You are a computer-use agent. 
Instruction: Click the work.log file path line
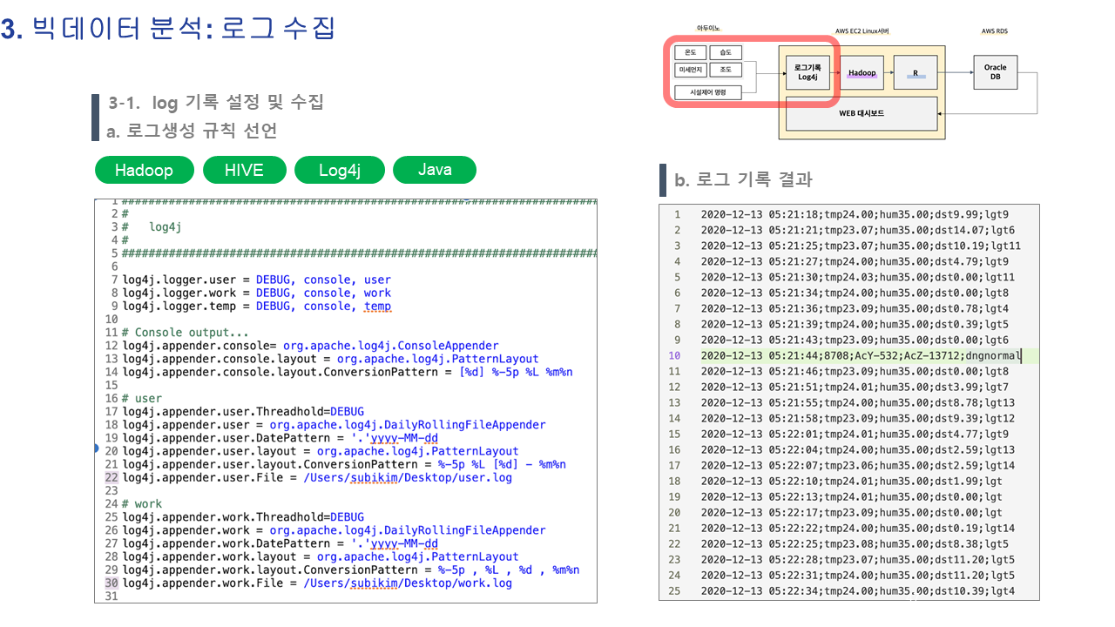pos(317,583)
